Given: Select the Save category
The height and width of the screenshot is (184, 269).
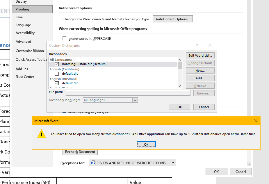Looking at the screenshot, I should click(32, 17).
